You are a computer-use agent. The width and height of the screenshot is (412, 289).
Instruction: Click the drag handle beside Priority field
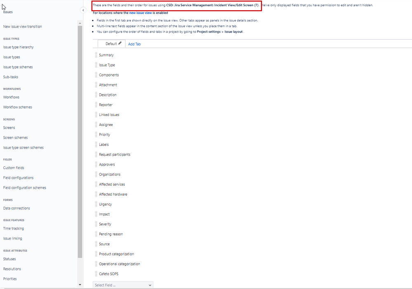point(96,135)
